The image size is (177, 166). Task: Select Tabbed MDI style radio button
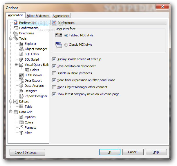tap(66, 36)
